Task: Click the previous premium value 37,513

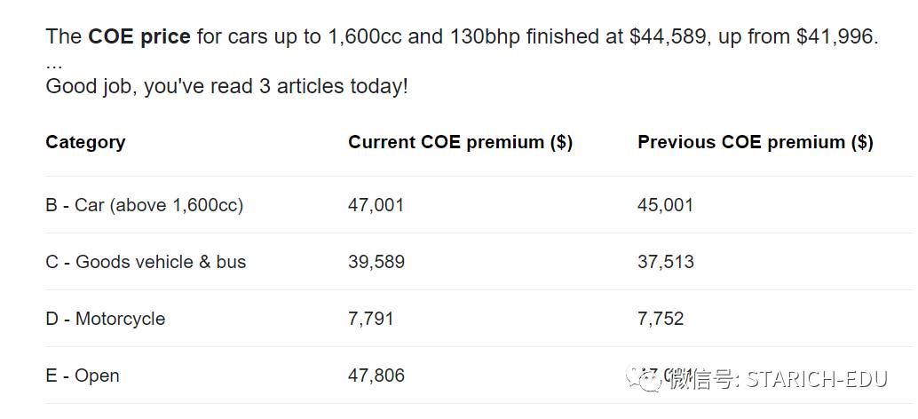Action: (x=665, y=262)
